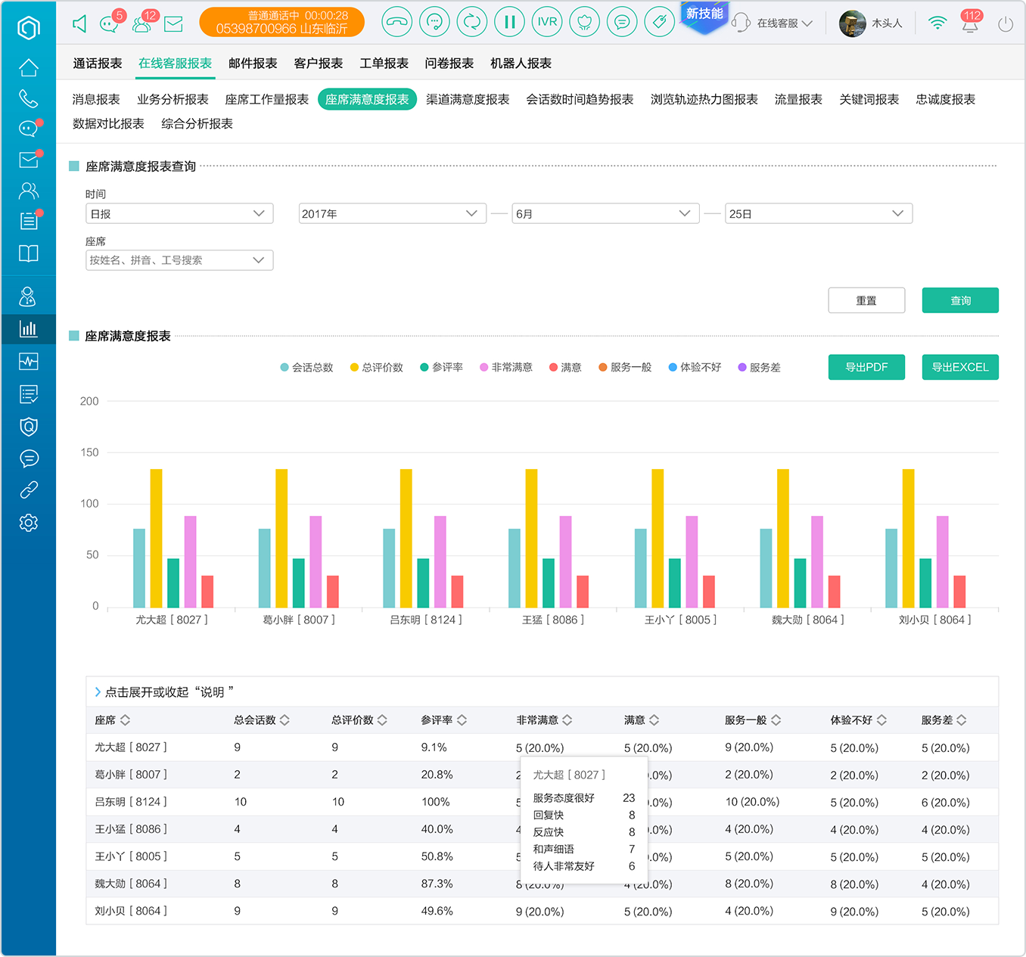Click the 导出EXCEL button
Screen dimensions: 1026x957
tap(960, 367)
